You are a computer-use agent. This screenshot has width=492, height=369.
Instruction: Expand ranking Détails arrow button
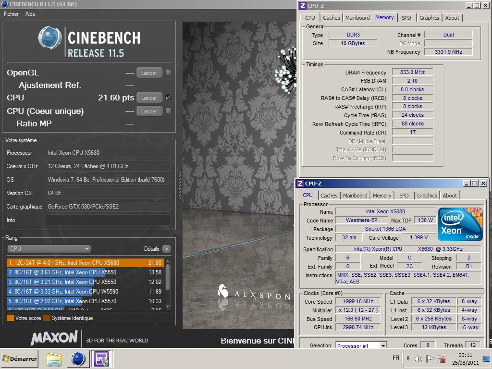tap(167, 249)
